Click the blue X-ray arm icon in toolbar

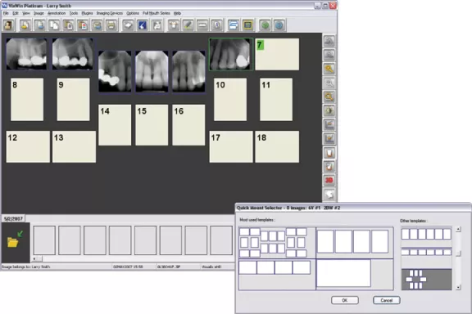point(143,25)
